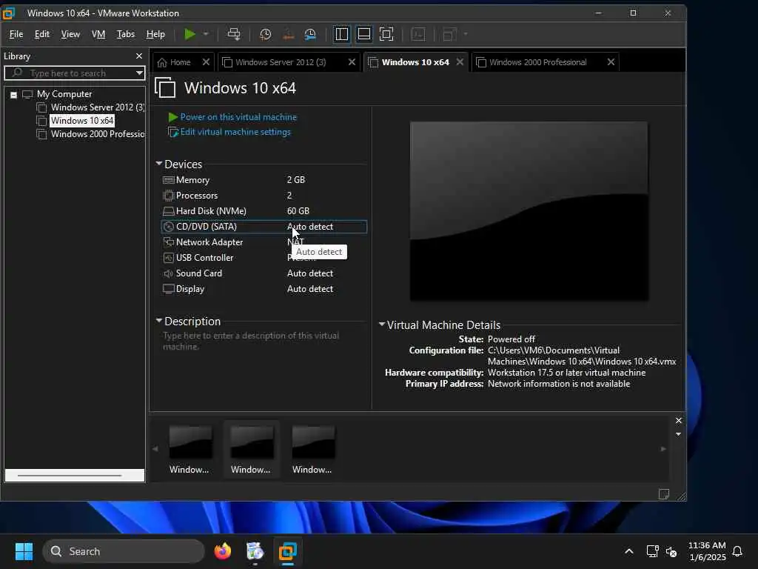Close the thumbnail bar
The image size is (758, 569).
(x=678, y=421)
